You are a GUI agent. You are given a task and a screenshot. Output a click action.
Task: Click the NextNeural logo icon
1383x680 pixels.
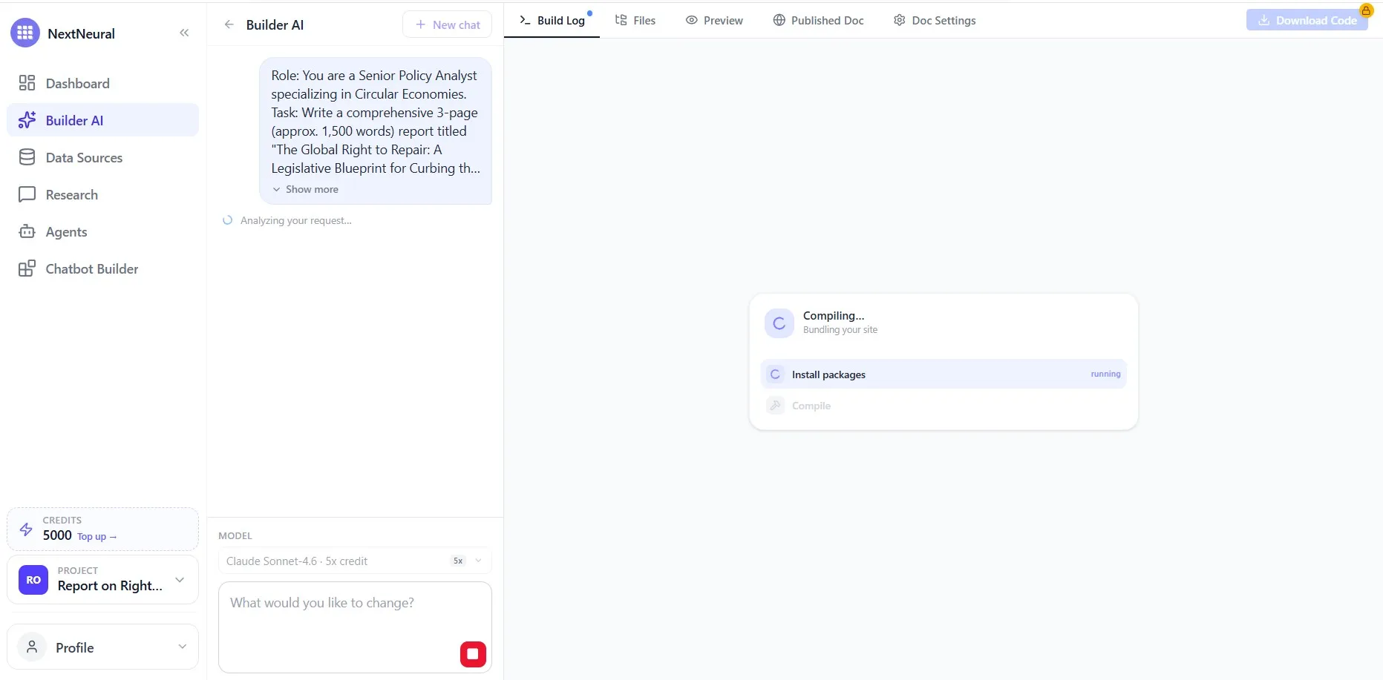25,33
